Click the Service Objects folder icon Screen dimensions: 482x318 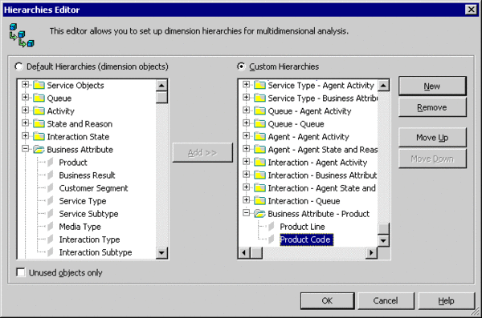click(39, 85)
